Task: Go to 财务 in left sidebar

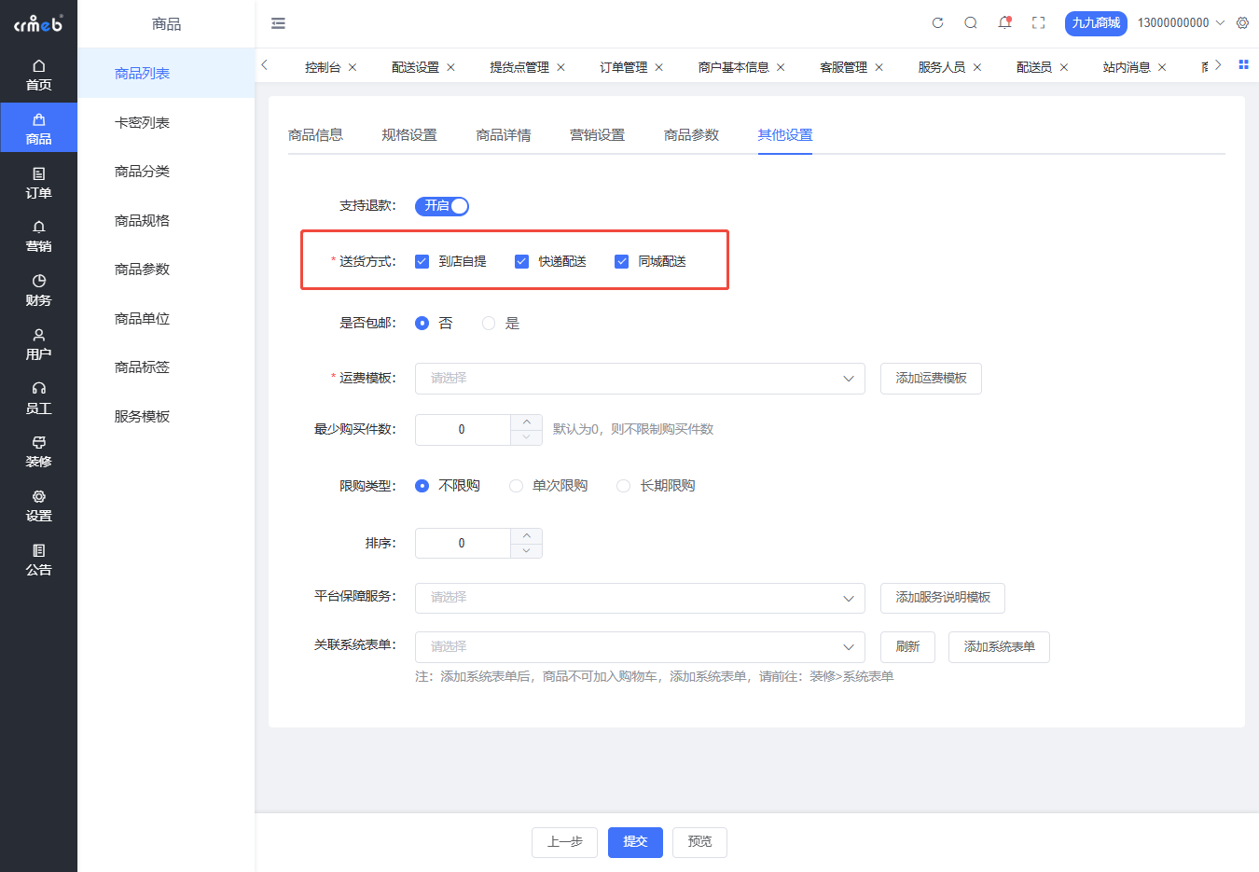Action: [38, 290]
